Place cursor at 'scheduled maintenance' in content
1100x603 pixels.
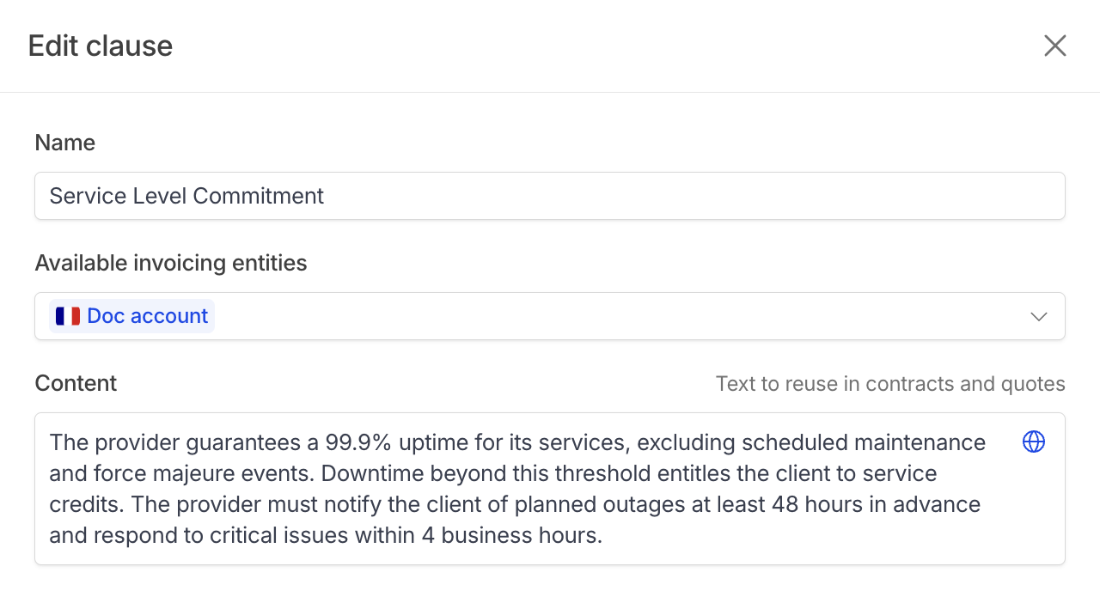[864, 442]
